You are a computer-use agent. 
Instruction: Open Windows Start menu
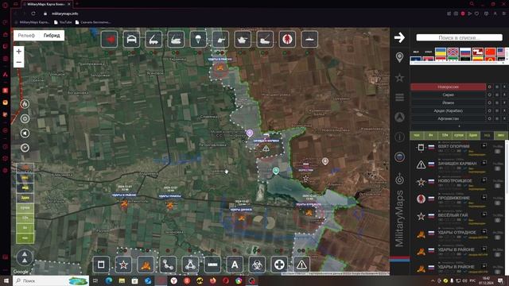tap(6, 280)
